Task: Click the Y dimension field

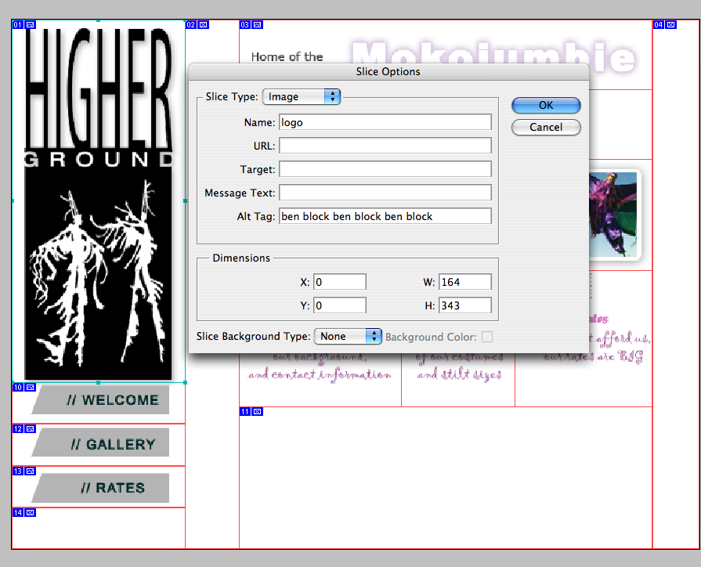Action: click(x=340, y=305)
